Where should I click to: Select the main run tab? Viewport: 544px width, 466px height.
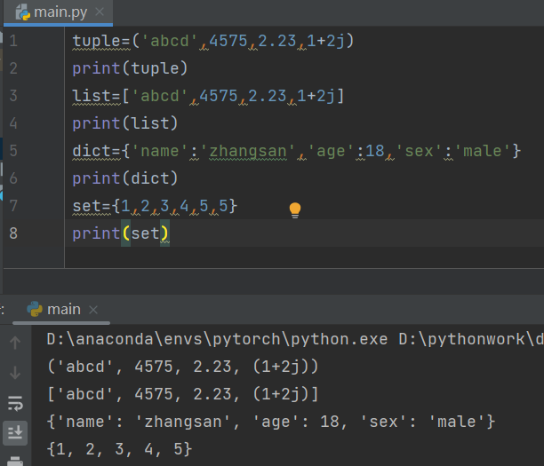coord(61,309)
